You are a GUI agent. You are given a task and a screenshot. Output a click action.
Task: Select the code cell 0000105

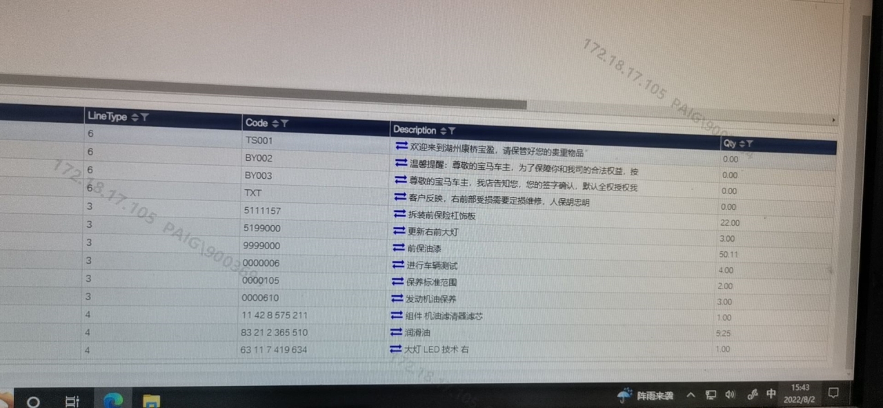(x=260, y=280)
